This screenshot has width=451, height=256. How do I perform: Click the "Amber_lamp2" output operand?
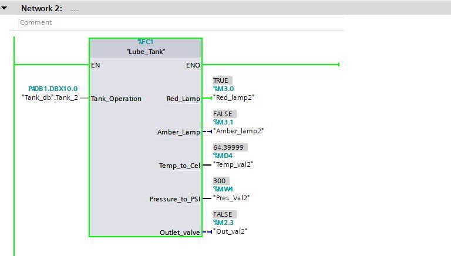point(238,131)
